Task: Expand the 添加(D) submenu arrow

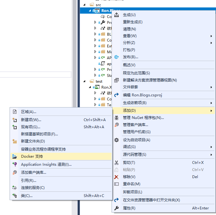Action: [x=211, y=111]
